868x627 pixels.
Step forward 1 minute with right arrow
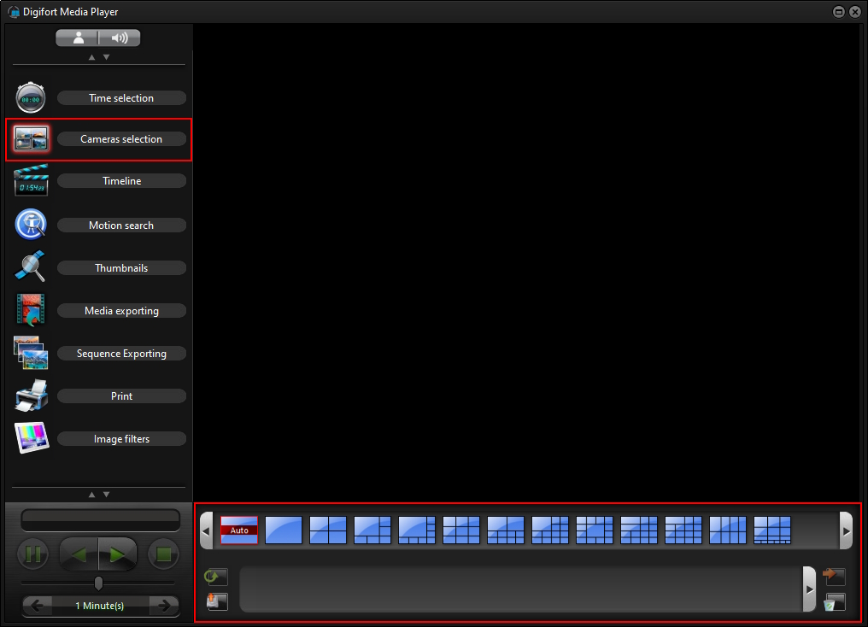[x=164, y=606]
